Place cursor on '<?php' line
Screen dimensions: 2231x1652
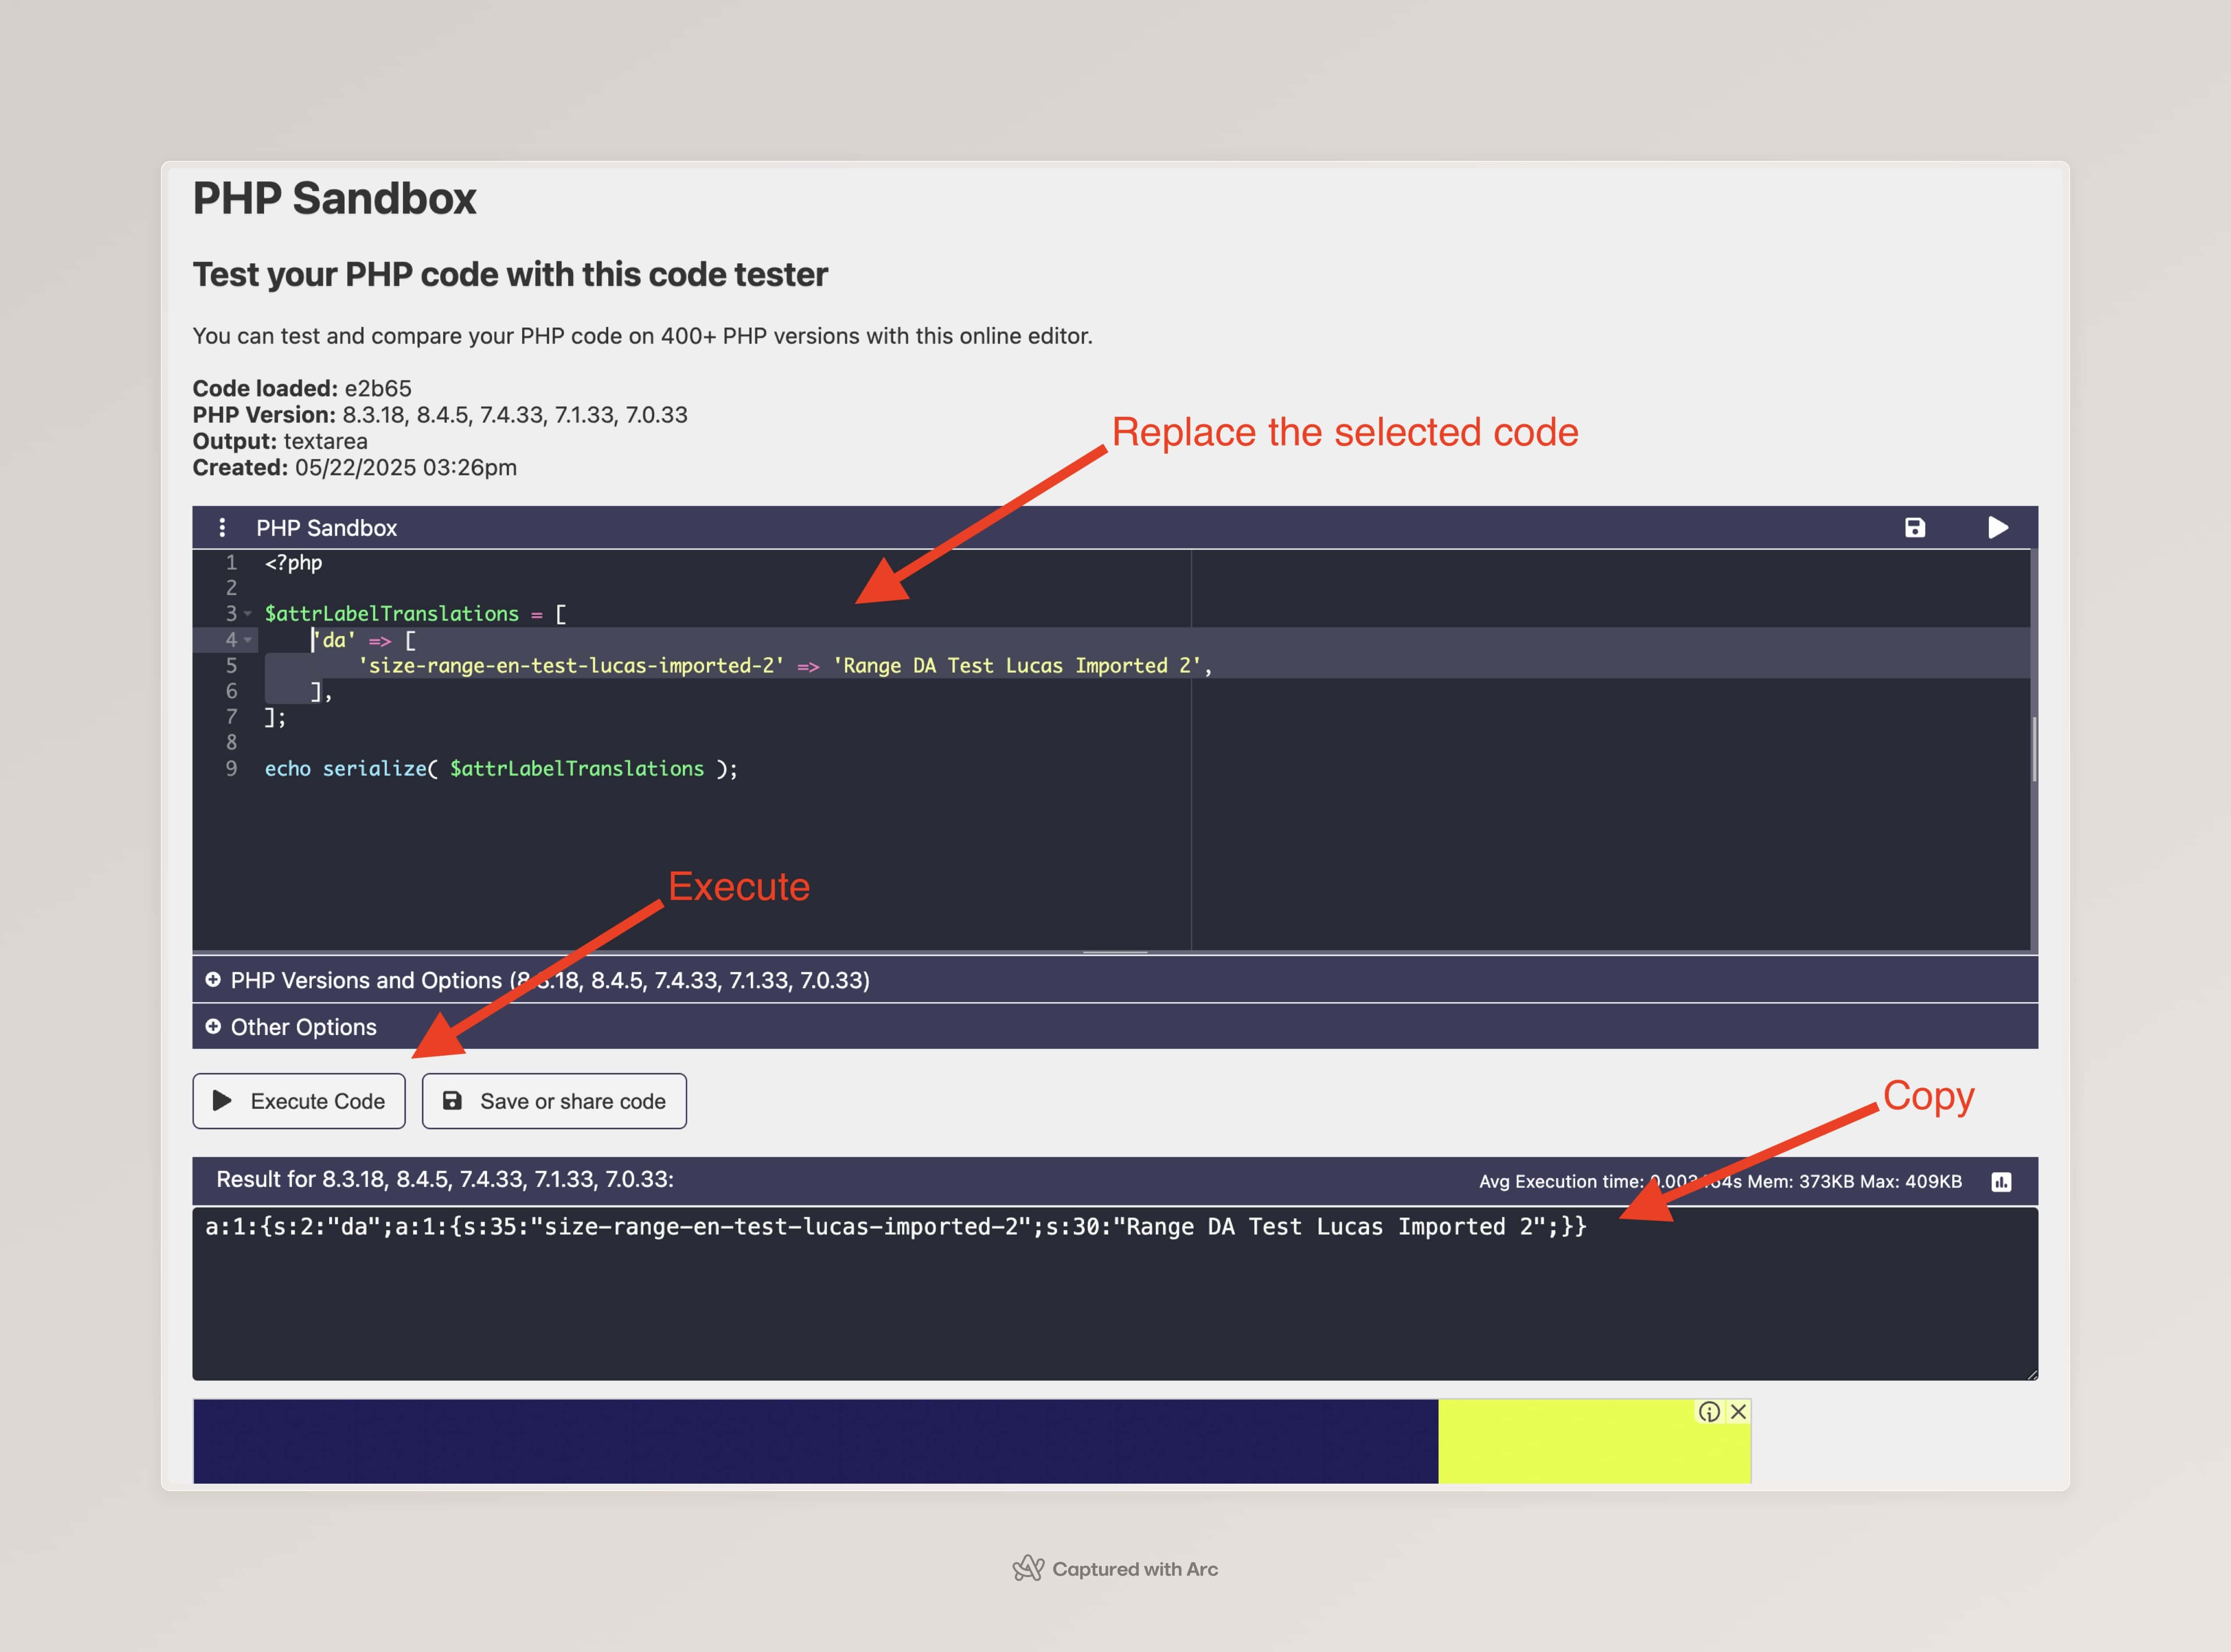coord(293,563)
